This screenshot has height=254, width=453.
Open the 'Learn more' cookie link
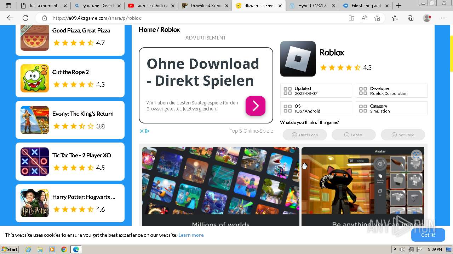click(191, 235)
